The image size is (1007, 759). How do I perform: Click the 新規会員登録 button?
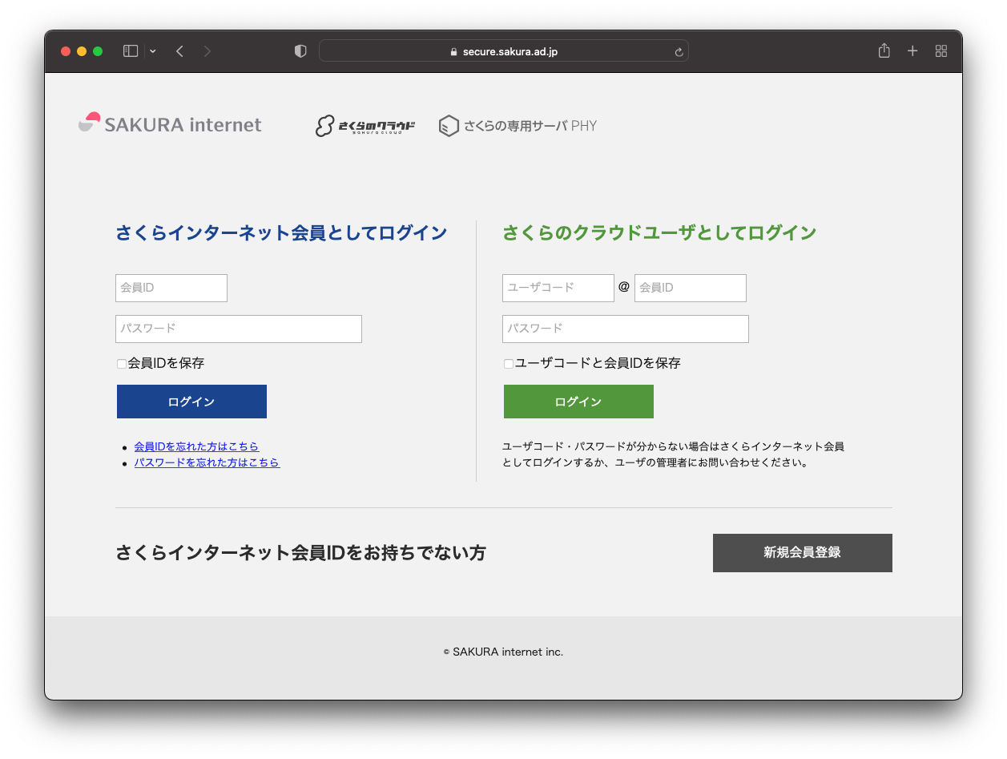click(x=803, y=553)
